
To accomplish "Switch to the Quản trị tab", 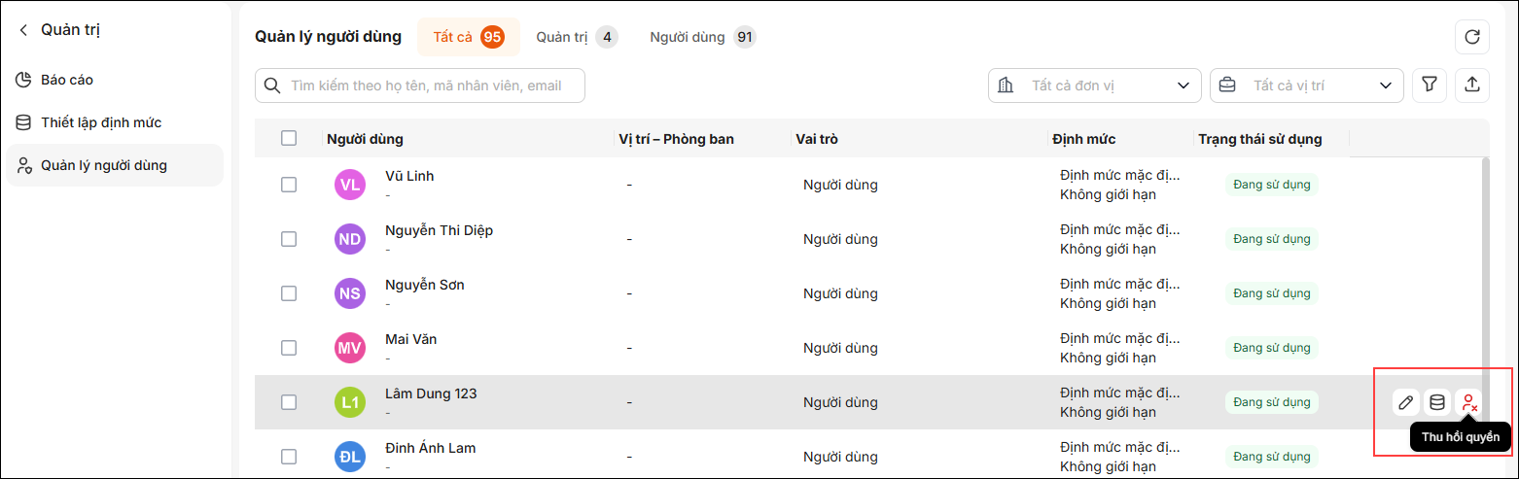I will point(577,37).
